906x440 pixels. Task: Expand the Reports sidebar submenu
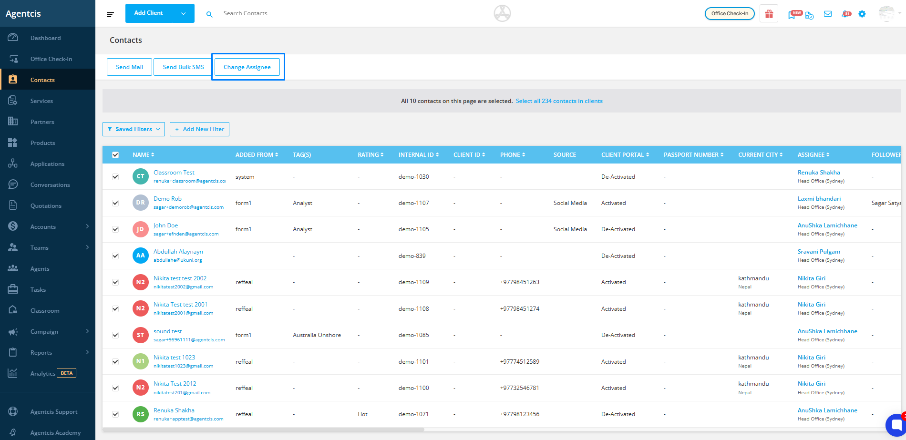click(87, 352)
